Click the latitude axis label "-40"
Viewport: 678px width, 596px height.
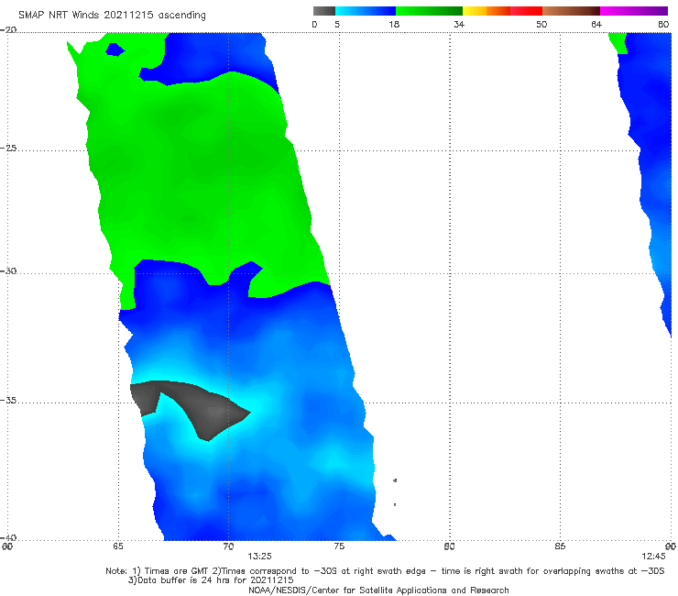[8, 537]
